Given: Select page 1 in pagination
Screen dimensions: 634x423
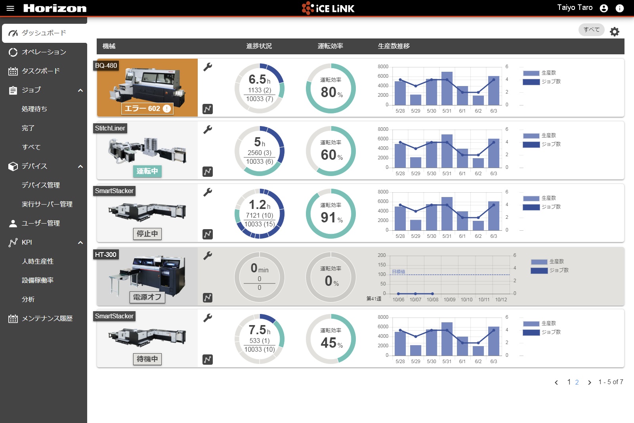Looking at the screenshot, I should pyautogui.click(x=569, y=382).
